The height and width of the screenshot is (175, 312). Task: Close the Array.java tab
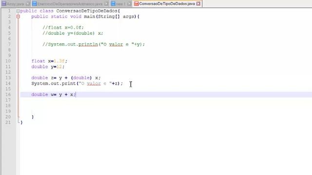coord(28,4)
